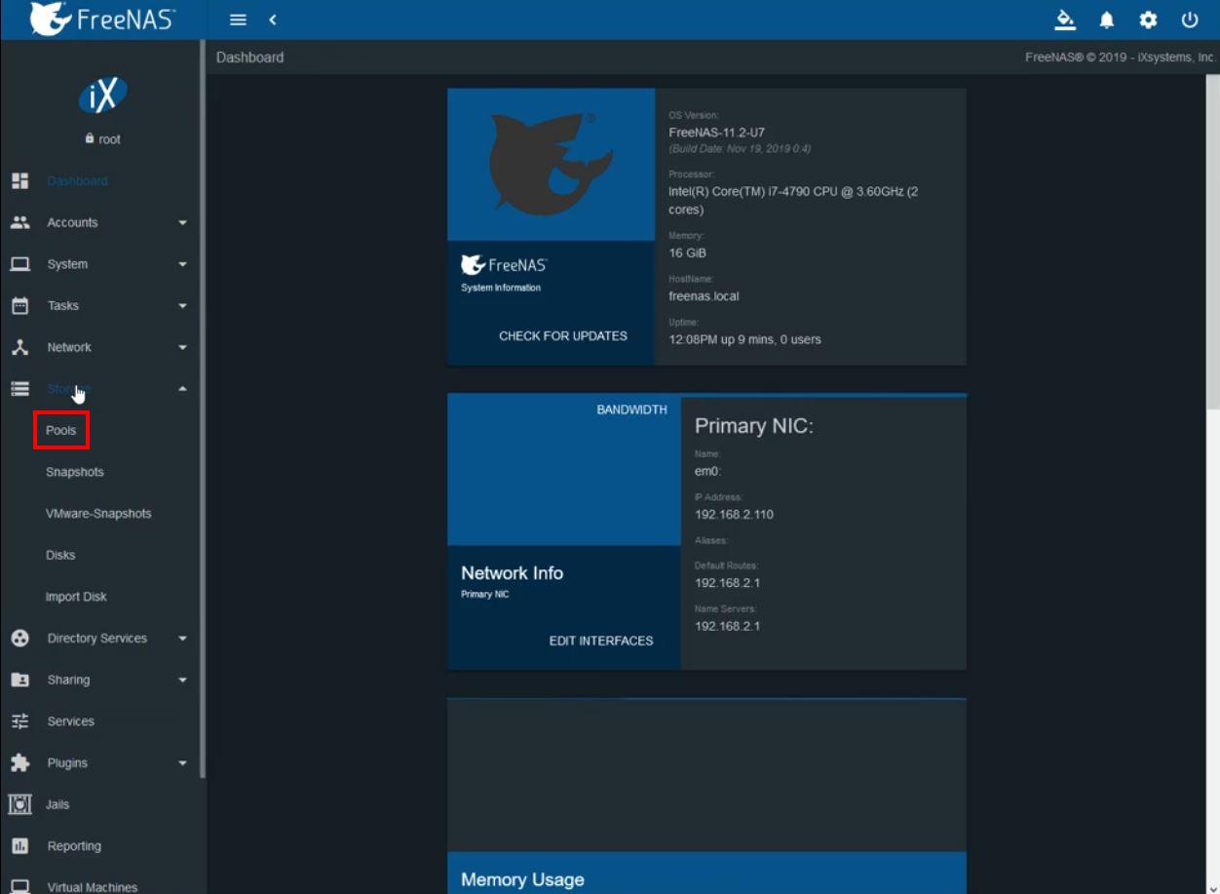Open Disks under Storage
The image size is (1220, 894).
click(x=60, y=555)
